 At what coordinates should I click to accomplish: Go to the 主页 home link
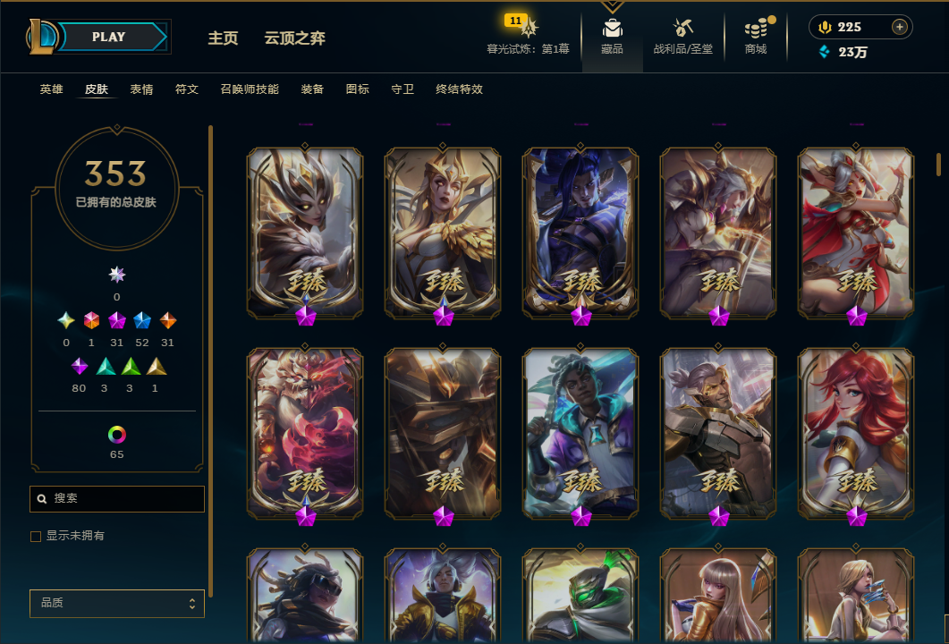coord(224,38)
